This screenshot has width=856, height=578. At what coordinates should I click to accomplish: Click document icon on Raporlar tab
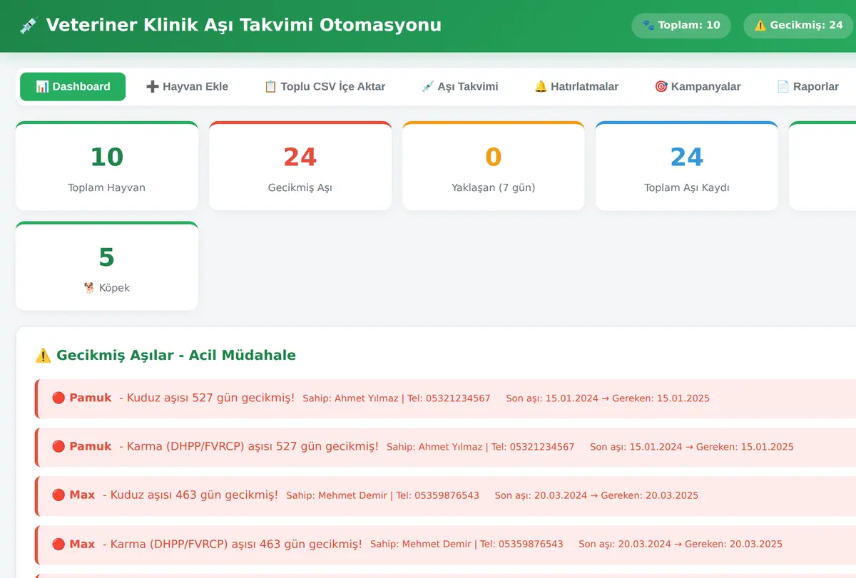coord(783,86)
